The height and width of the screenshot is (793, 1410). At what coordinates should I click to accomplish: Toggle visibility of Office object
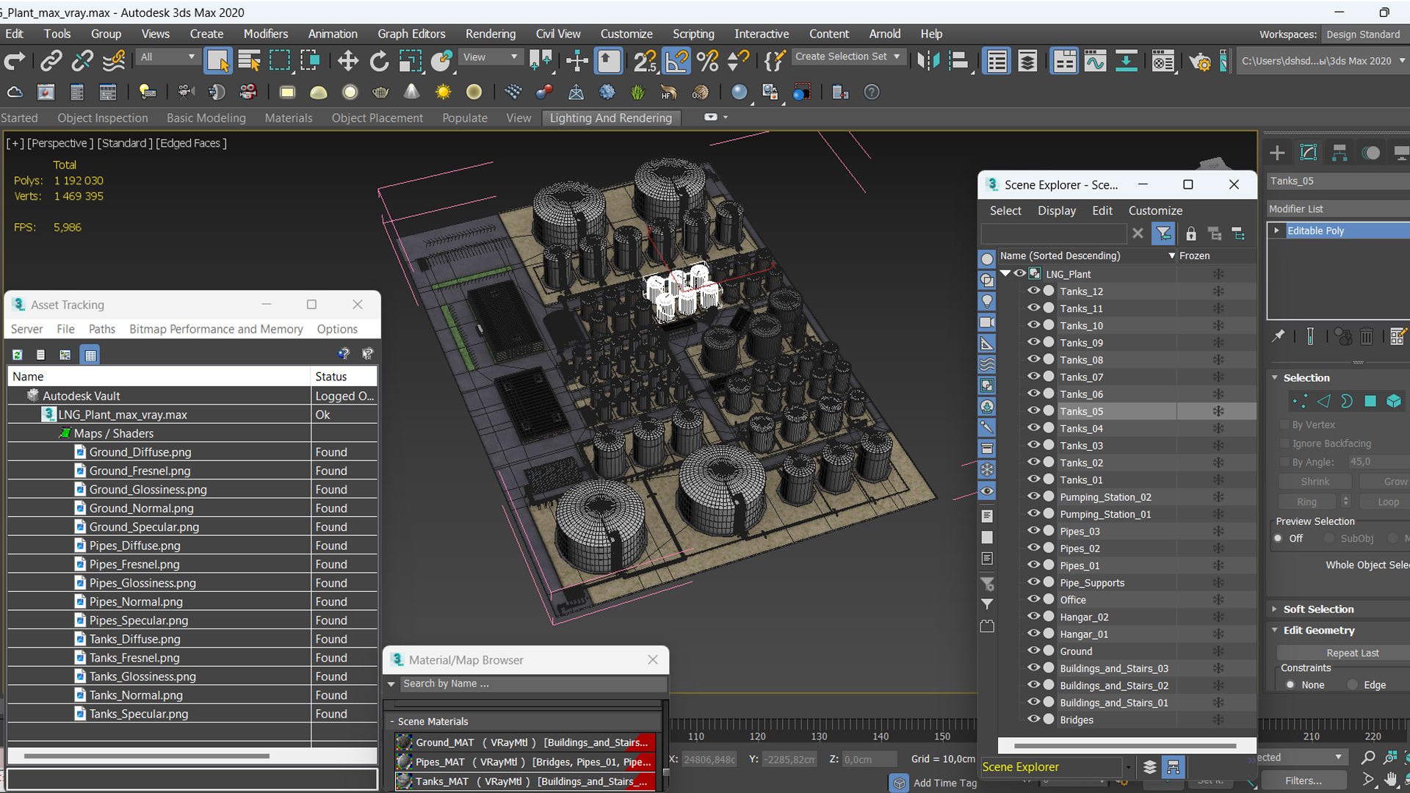[1033, 599]
